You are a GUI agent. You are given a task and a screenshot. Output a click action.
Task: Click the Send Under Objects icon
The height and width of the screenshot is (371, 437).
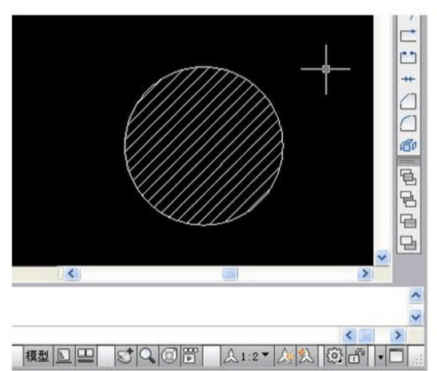pyautogui.click(x=408, y=242)
